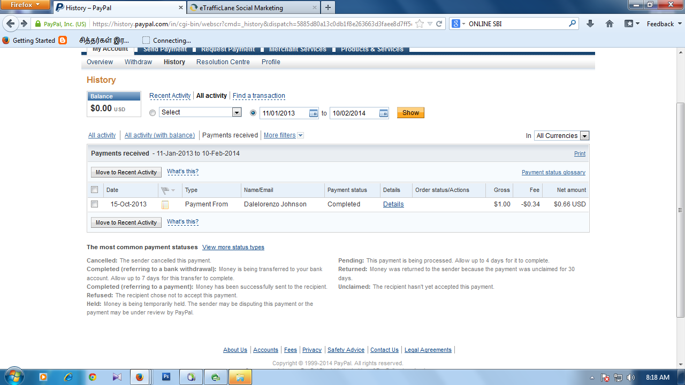This screenshot has width=685, height=385.
Task: Open the Details link for Dalelorenzo Johnson
Action: tap(393, 204)
